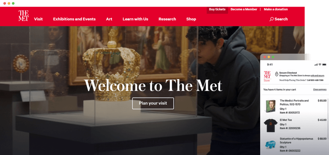This screenshot has height=155, width=329.
Task: Click the Wi-Fi icon in phone status bar
Action: pos(320,64)
